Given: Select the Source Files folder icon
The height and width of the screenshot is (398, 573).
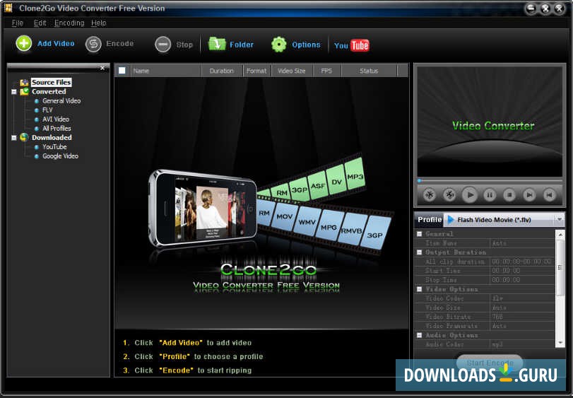Looking at the screenshot, I should [24, 83].
